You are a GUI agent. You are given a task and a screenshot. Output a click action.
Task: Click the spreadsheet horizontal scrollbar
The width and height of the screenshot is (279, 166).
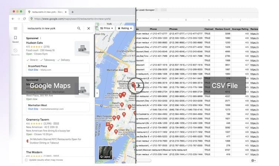(x=144, y=160)
